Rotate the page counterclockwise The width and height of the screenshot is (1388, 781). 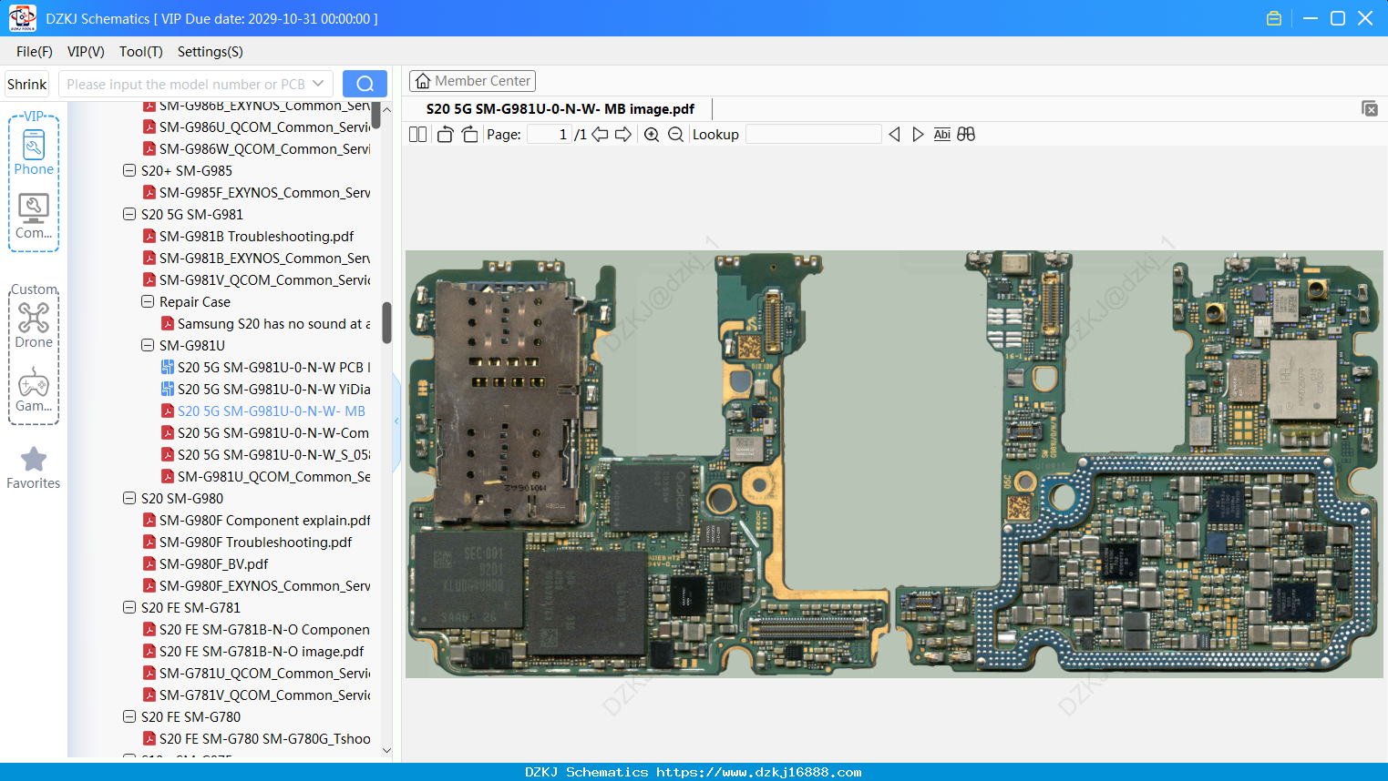pyautogui.click(x=445, y=135)
